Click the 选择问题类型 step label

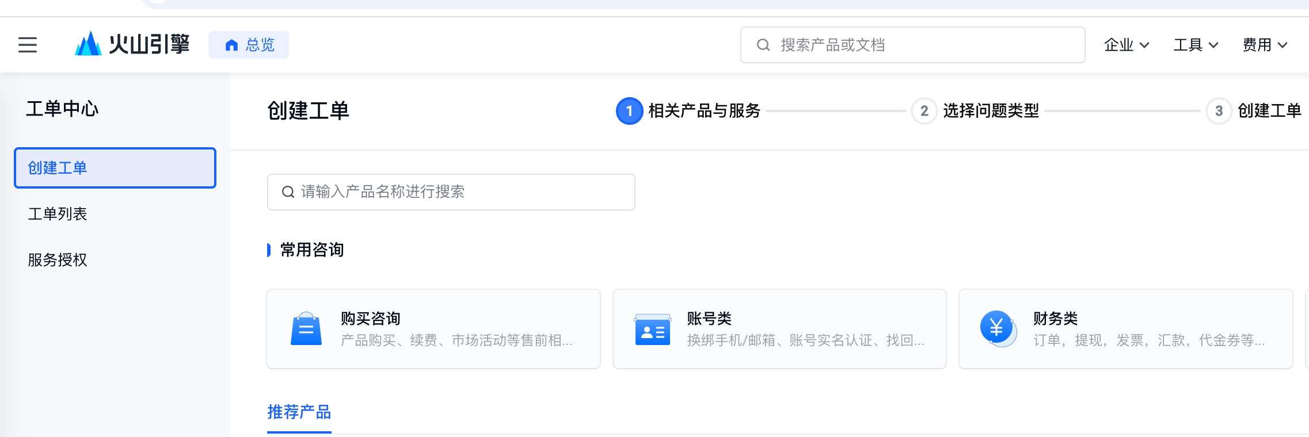coord(991,111)
